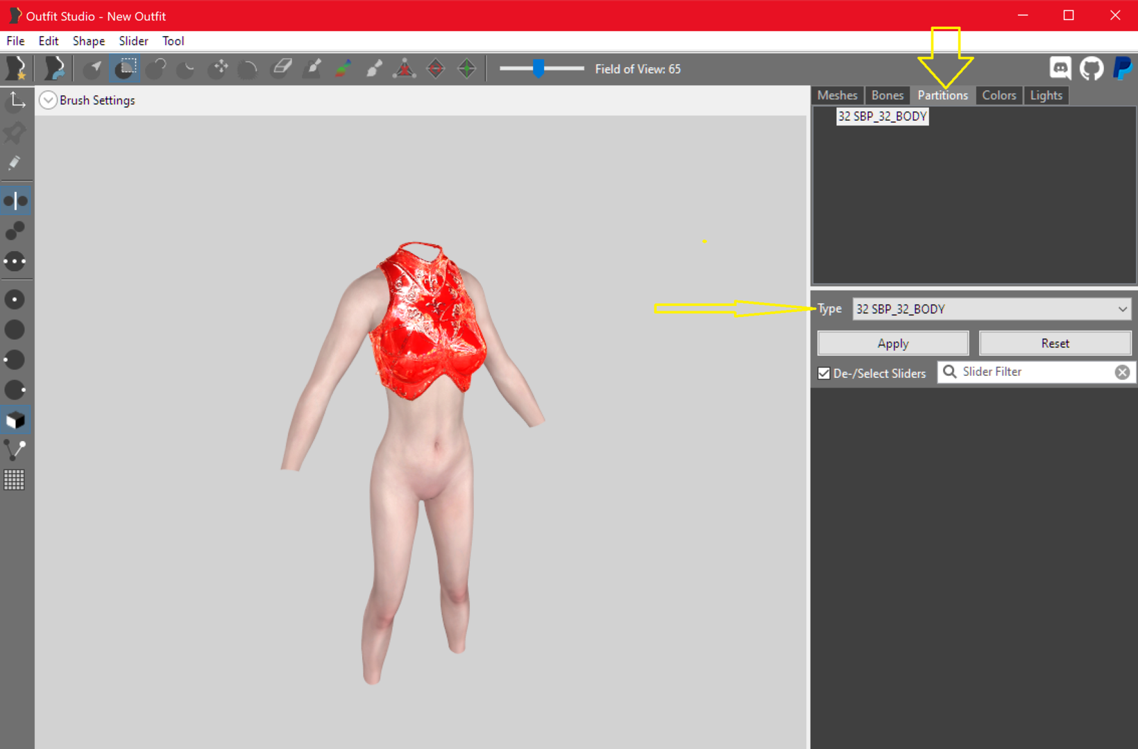This screenshot has width=1138, height=749.
Task: Pick the Inflate brush tool
Action: (x=157, y=69)
